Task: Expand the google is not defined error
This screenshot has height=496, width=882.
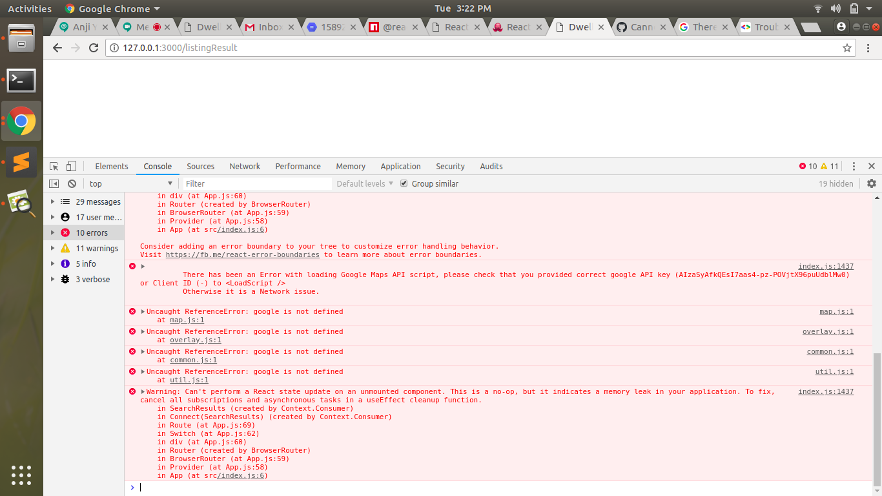Action: (143, 311)
